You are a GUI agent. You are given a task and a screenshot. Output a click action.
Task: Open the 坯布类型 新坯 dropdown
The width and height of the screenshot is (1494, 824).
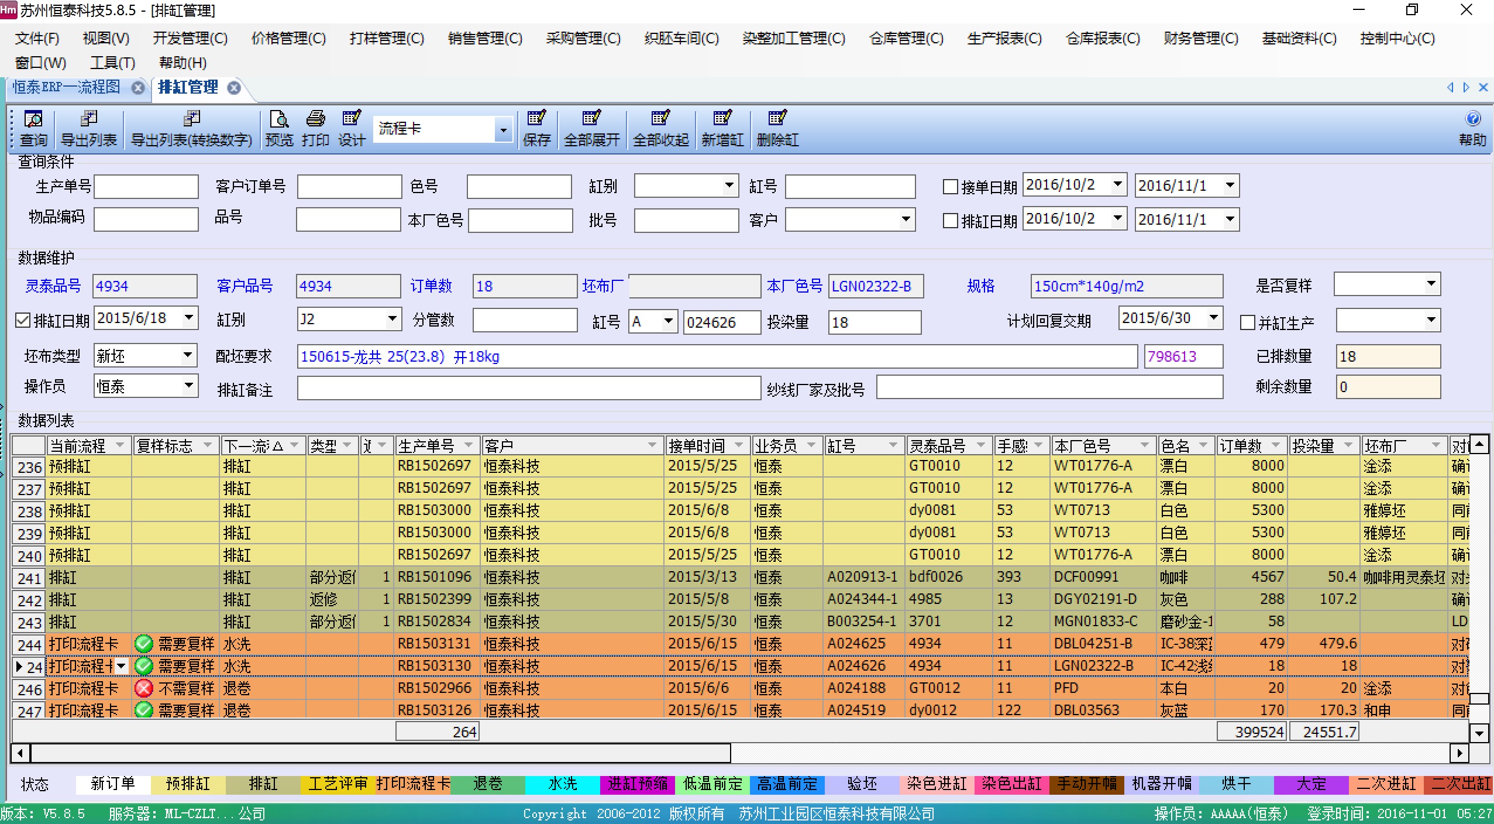[188, 355]
